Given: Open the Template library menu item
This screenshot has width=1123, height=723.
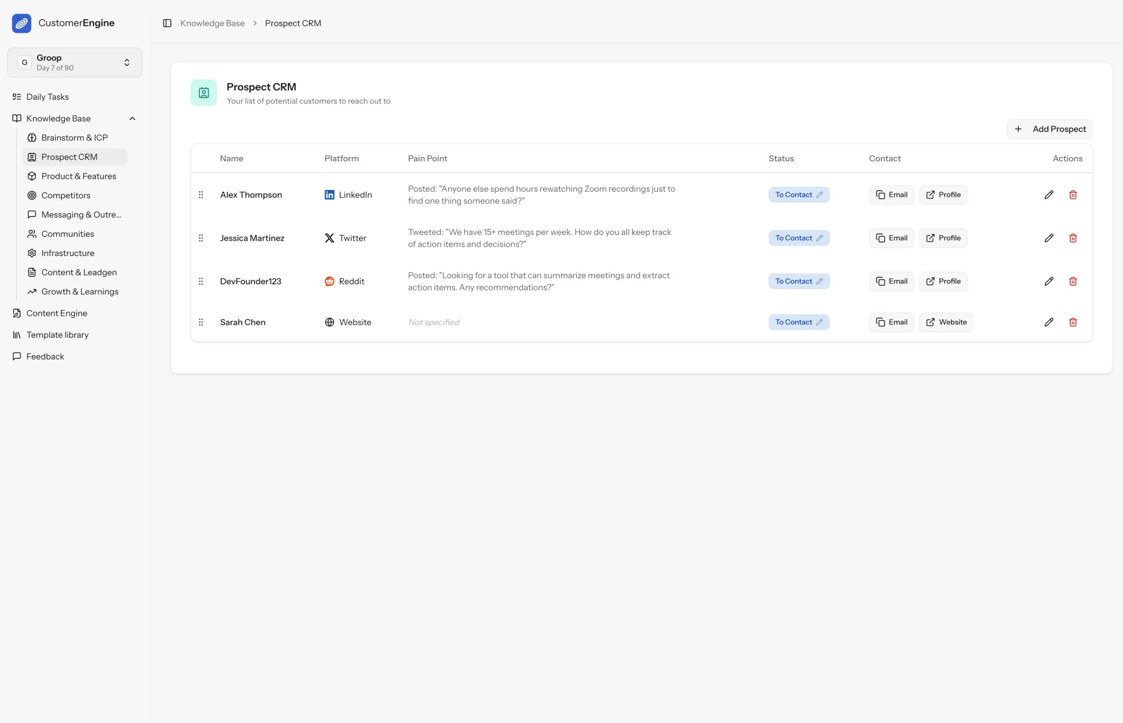Looking at the screenshot, I should [57, 335].
